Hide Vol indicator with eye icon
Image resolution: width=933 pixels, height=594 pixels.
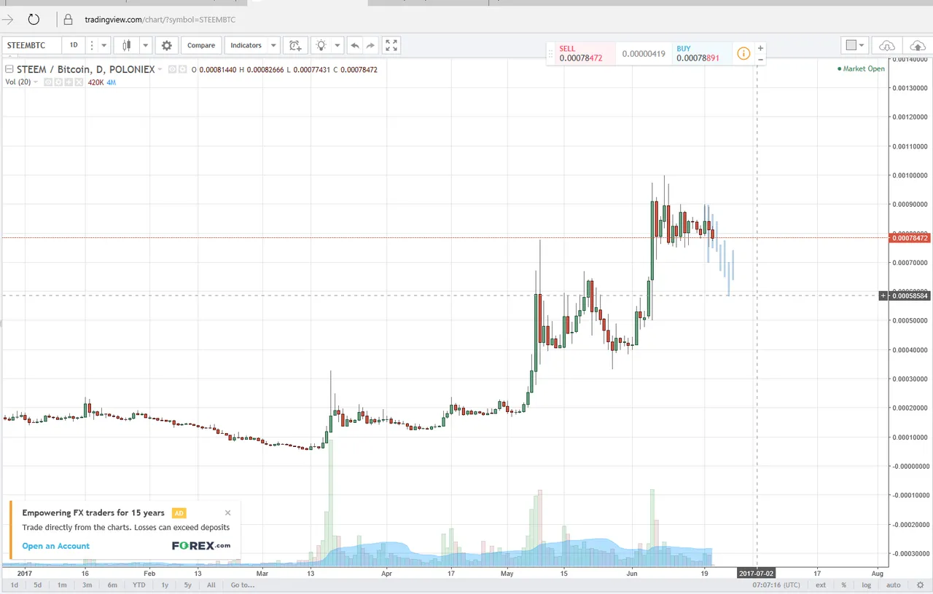[48, 82]
